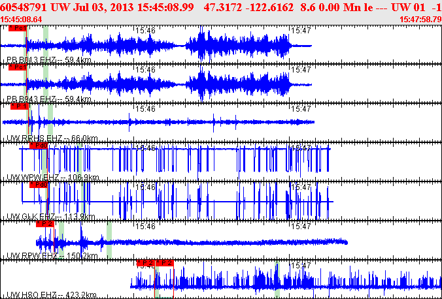Click the second red pick flag on the UW HSO trace
The image size is (442, 299).
[x=165, y=263]
